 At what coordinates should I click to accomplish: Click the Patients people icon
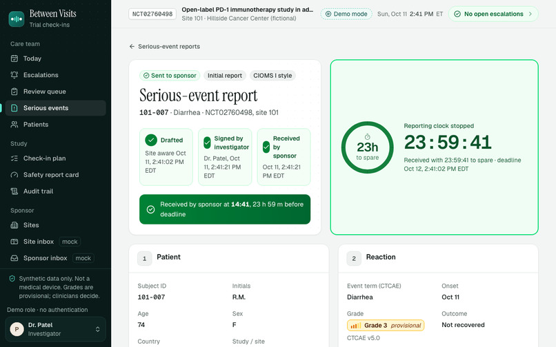coord(14,125)
